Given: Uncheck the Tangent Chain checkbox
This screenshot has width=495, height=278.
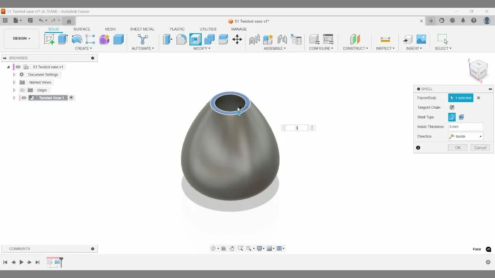Looking at the screenshot, I should (x=453, y=107).
